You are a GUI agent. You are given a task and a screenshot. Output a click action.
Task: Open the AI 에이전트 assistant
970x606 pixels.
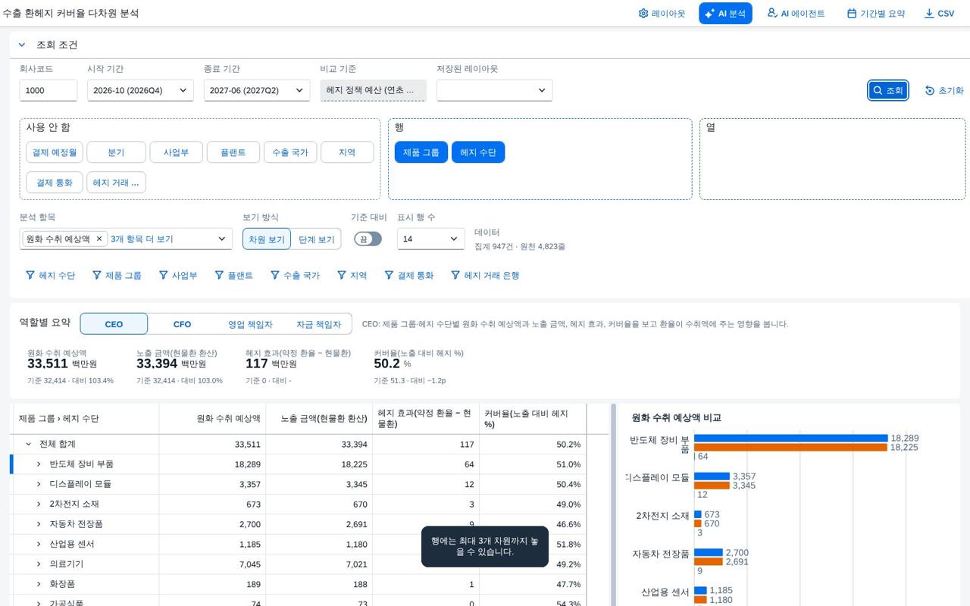[x=796, y=14]
